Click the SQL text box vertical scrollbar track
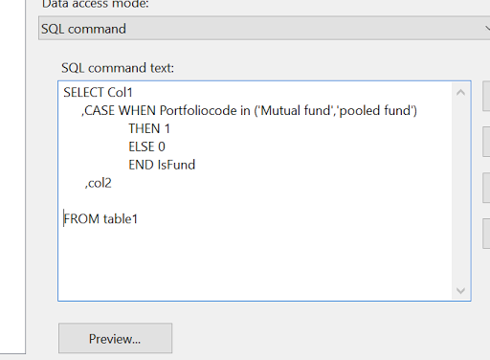Image resolution: width=490 pixels, height=360 pixels. tap(460, 191)
